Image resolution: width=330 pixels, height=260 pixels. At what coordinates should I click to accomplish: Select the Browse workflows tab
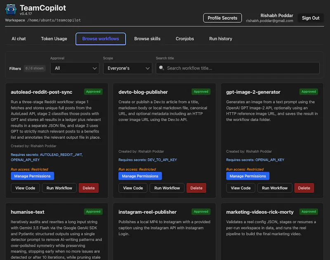(x=101, y=39)
